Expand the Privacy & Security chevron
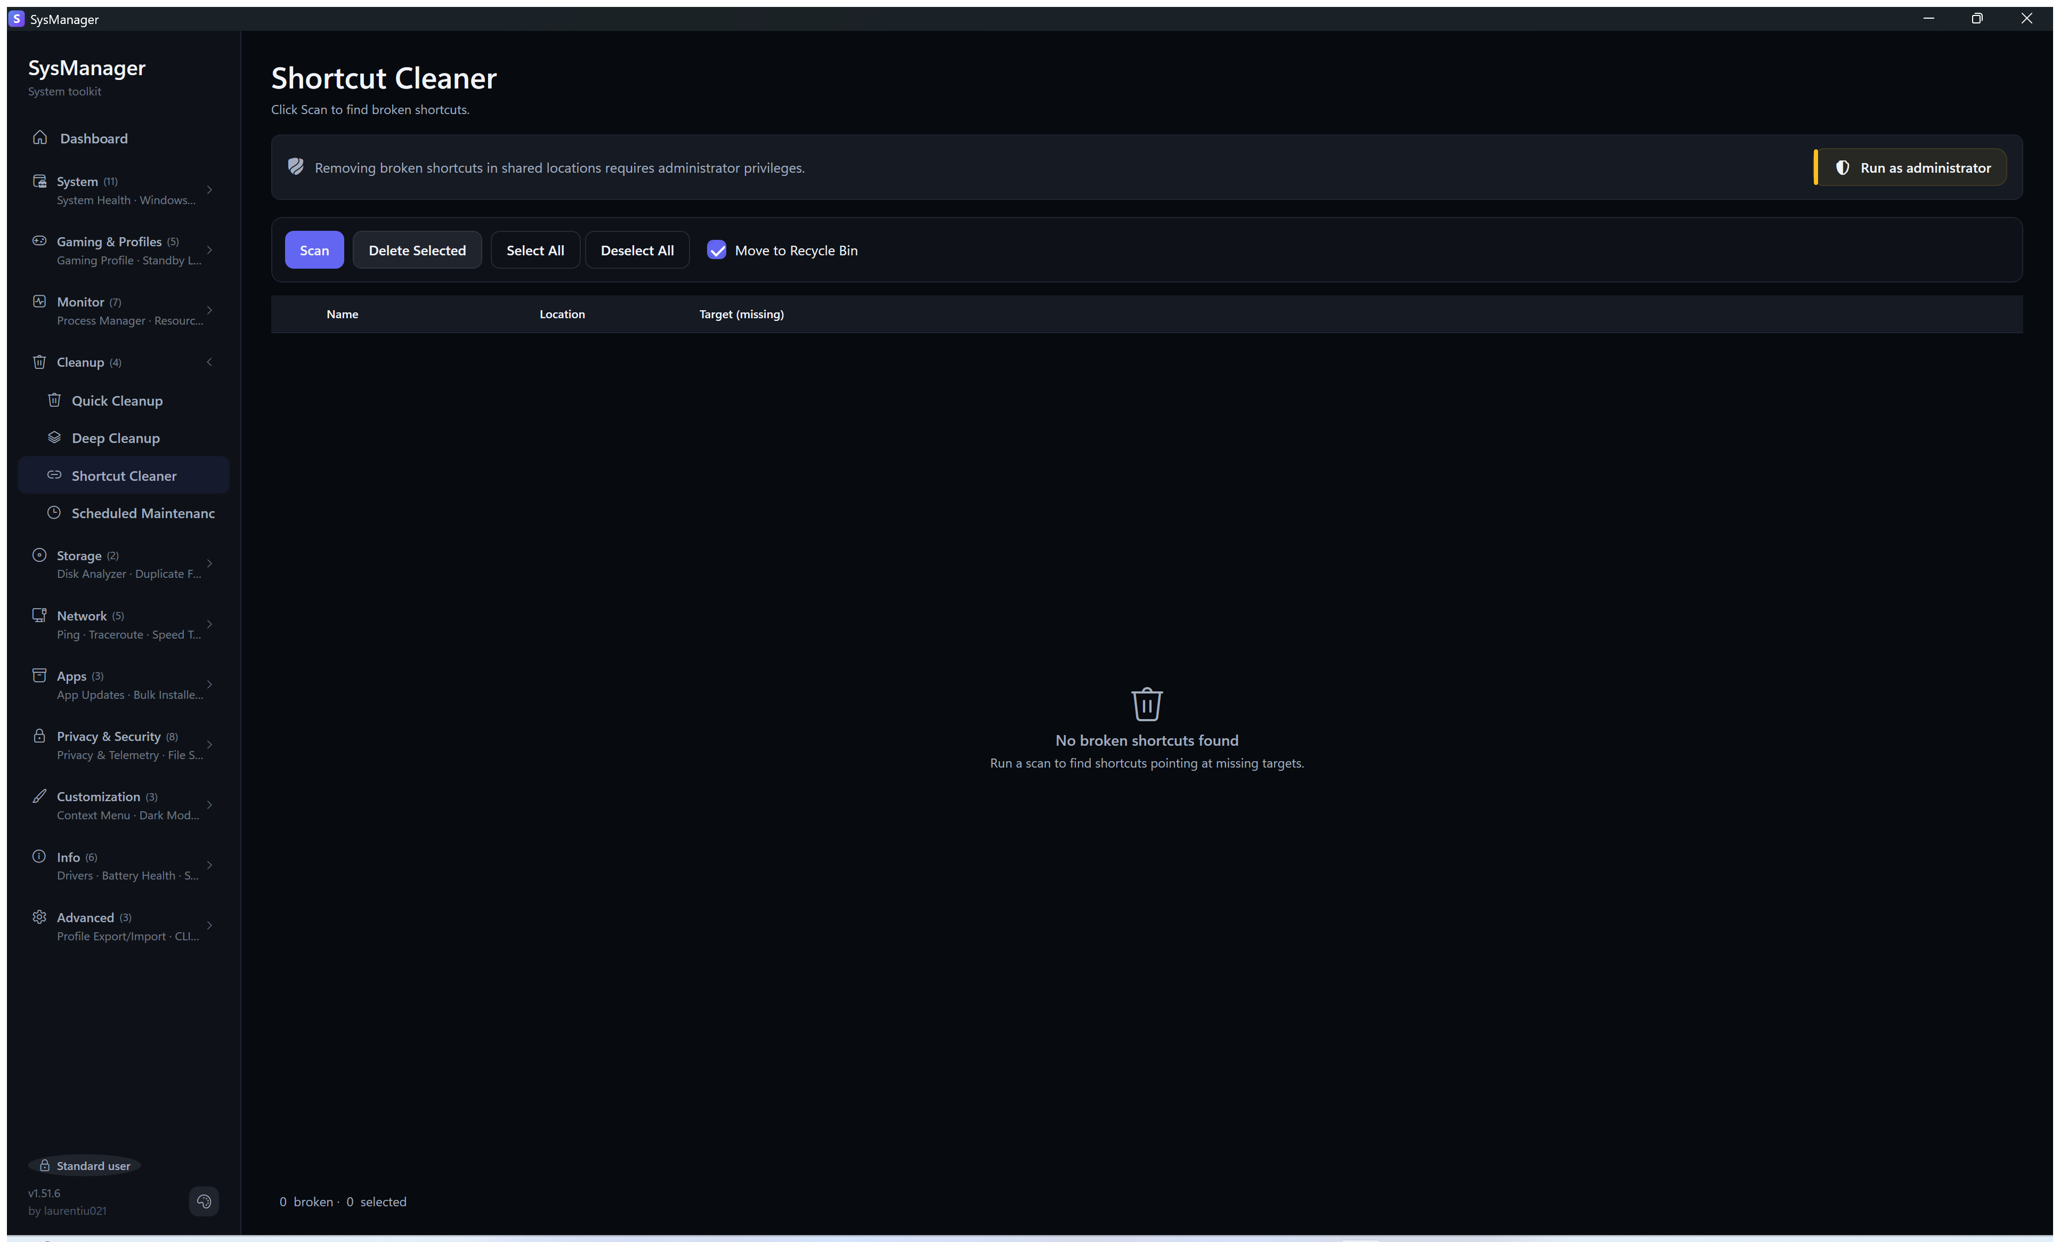Image resolution: width=2060 pixels, height=1242 pixels. [209, 744]
